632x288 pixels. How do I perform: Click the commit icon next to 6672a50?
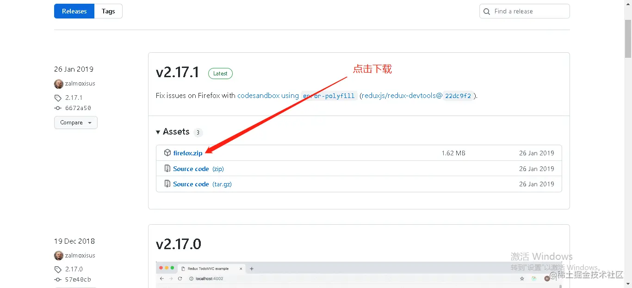pos(58,108)
